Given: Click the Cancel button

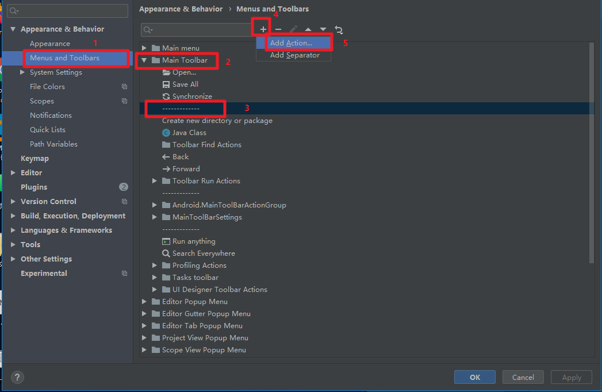Looking at the screenshot, I should click(x=523, y=378).
